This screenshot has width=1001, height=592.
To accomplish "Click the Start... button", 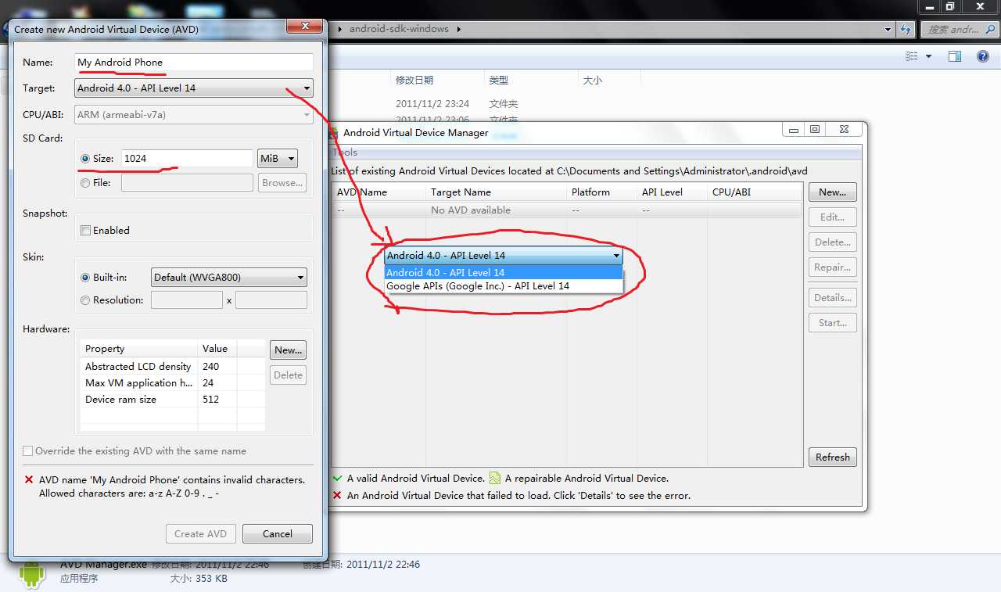I will [833, 323].
